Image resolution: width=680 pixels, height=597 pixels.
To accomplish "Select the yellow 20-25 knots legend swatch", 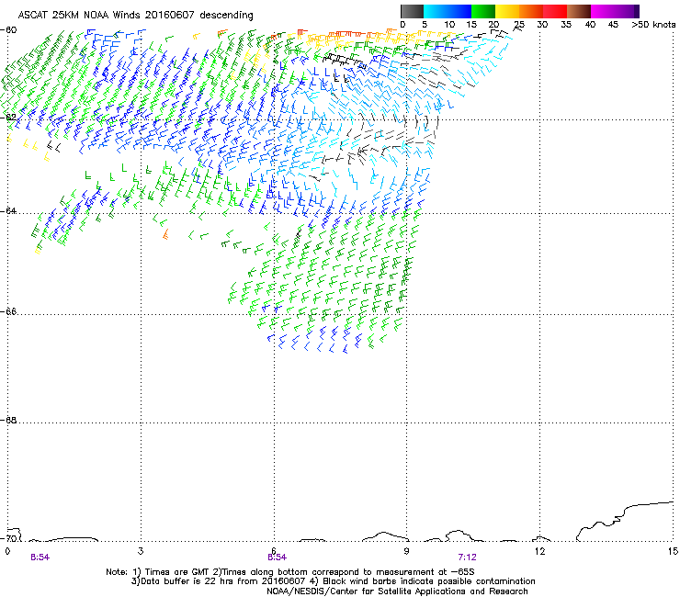I will pyautogui.click(x=507, y=11).
